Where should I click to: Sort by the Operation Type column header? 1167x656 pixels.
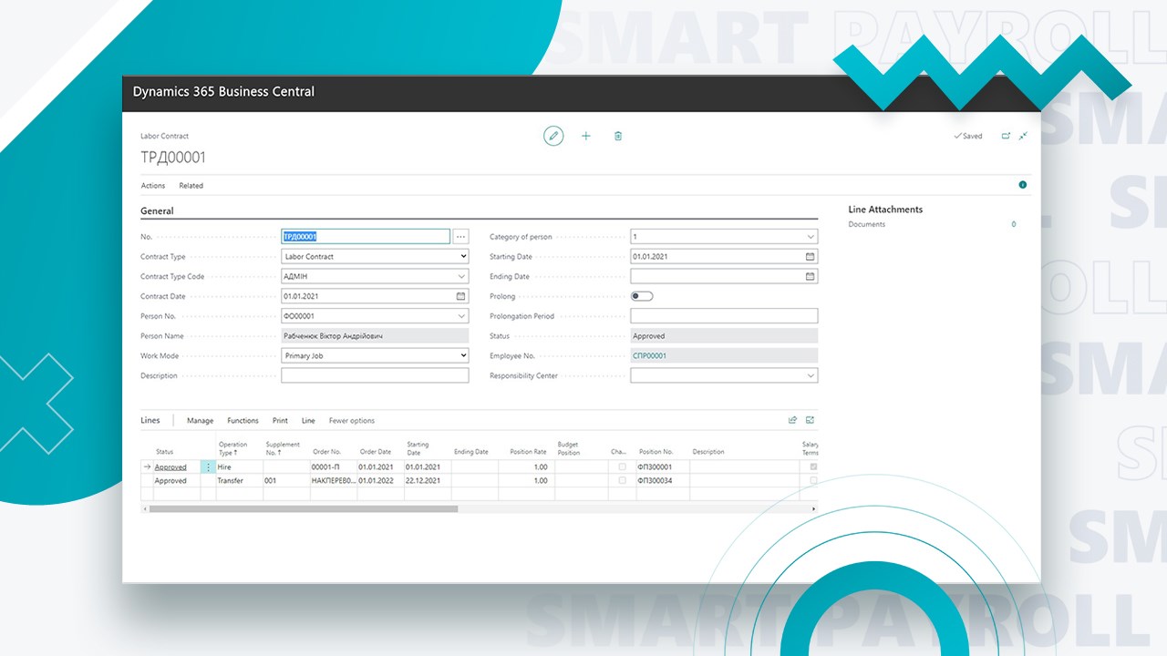tap(233, 448)
